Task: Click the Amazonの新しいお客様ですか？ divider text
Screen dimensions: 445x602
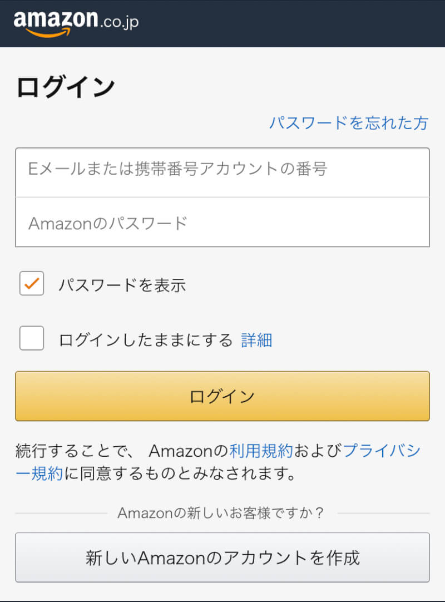Action: coord(221,513)
